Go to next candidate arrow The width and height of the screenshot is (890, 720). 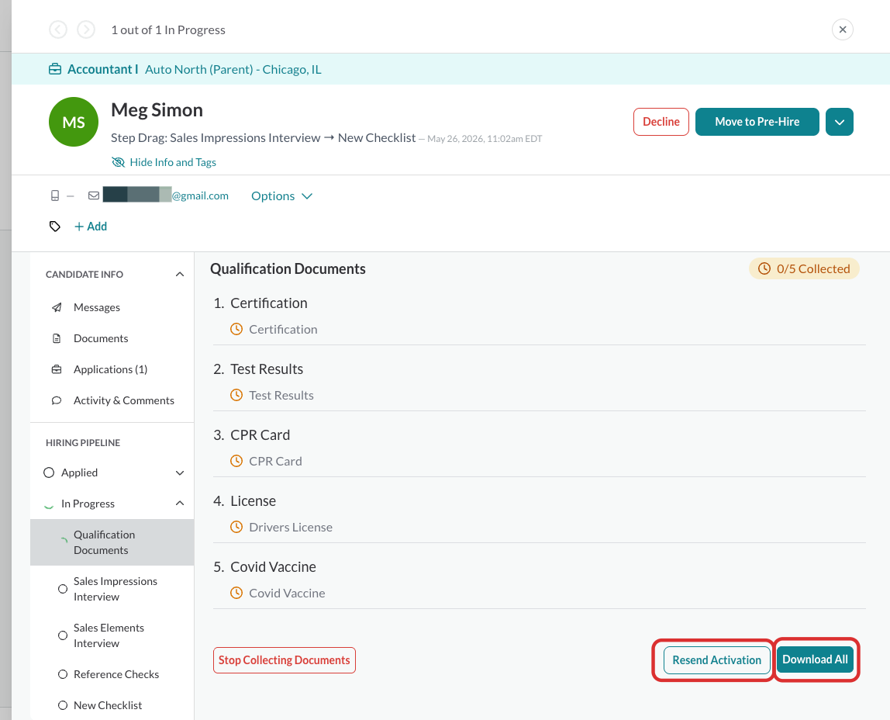[x=86, y=29]
